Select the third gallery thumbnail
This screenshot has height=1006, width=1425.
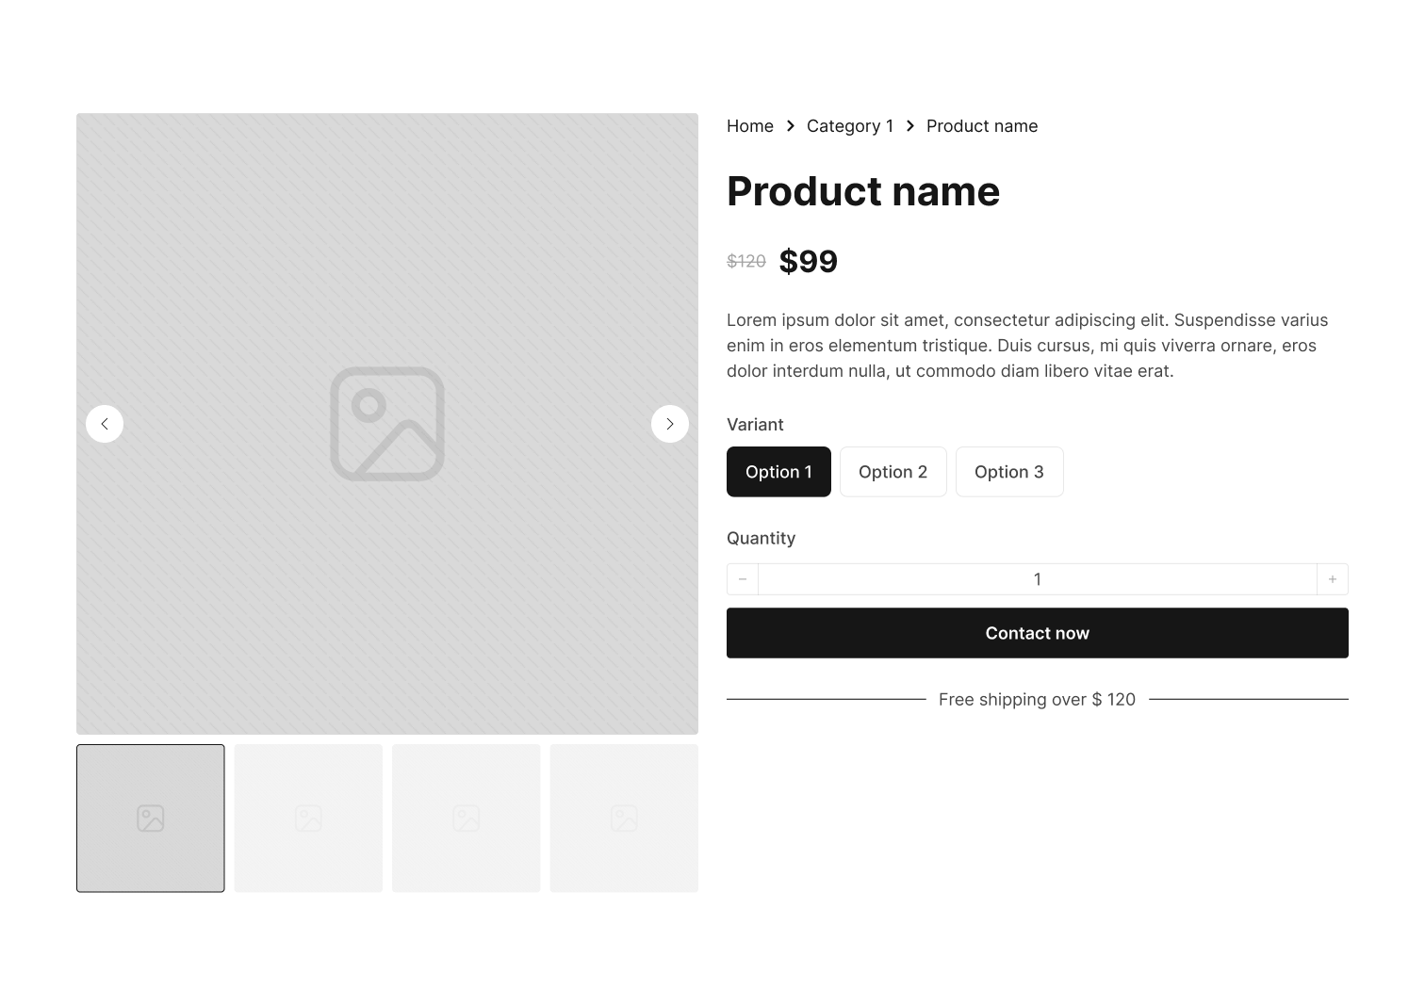(x=467, y=819)
